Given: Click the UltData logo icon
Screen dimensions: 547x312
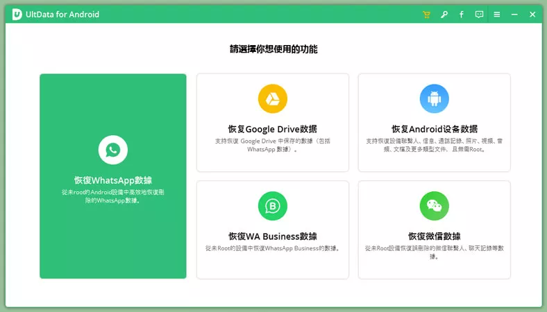Looking at the screenshot, I should [17, 15].
